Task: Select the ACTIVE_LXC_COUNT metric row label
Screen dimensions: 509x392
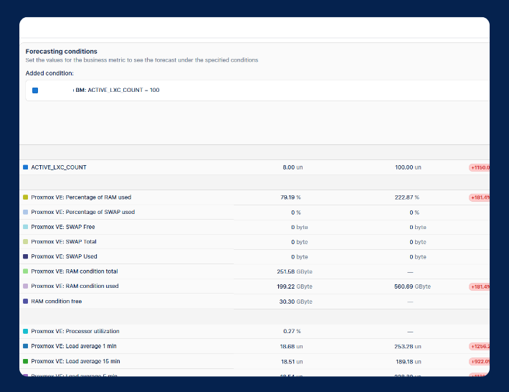Action: [x=59, y=167]
